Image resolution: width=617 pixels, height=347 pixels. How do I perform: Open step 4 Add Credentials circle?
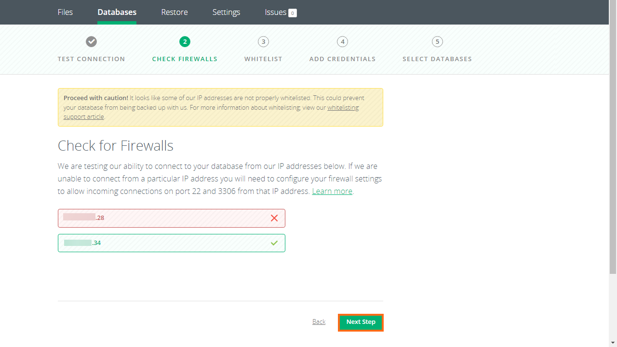coord(342,41)
